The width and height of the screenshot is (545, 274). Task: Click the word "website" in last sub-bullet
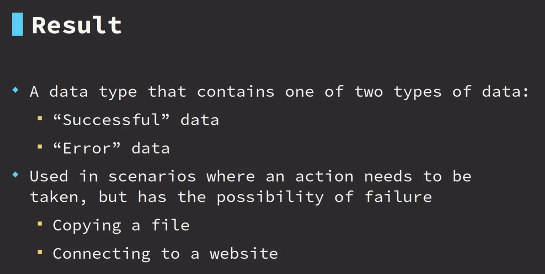click(x=244, y=254)
